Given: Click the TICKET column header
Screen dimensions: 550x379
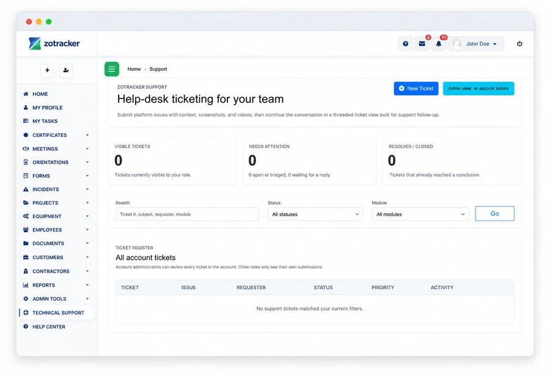Looking at the screenshot, I should click(x=130, y=287).
